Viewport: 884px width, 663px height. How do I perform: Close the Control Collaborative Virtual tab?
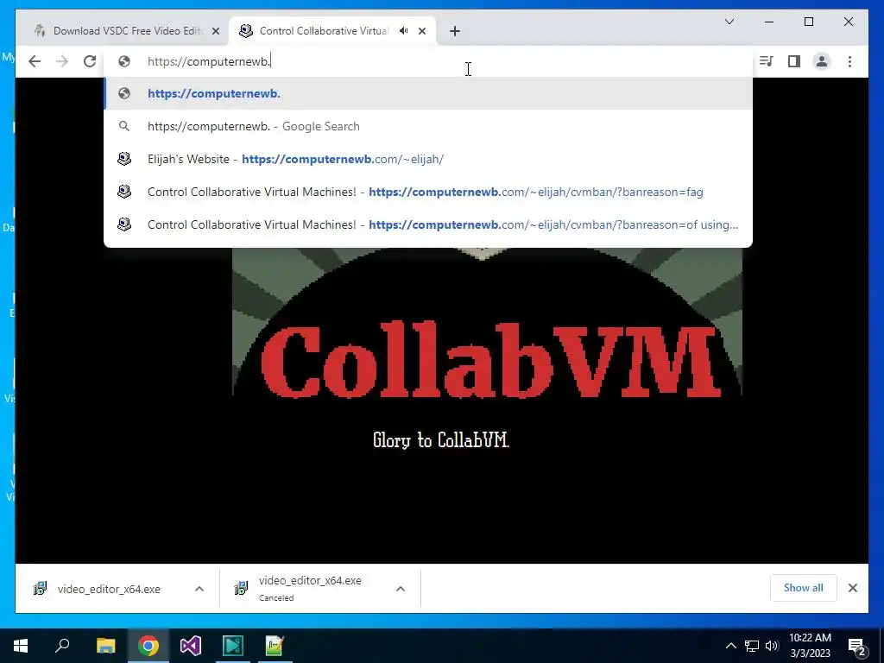422,31
